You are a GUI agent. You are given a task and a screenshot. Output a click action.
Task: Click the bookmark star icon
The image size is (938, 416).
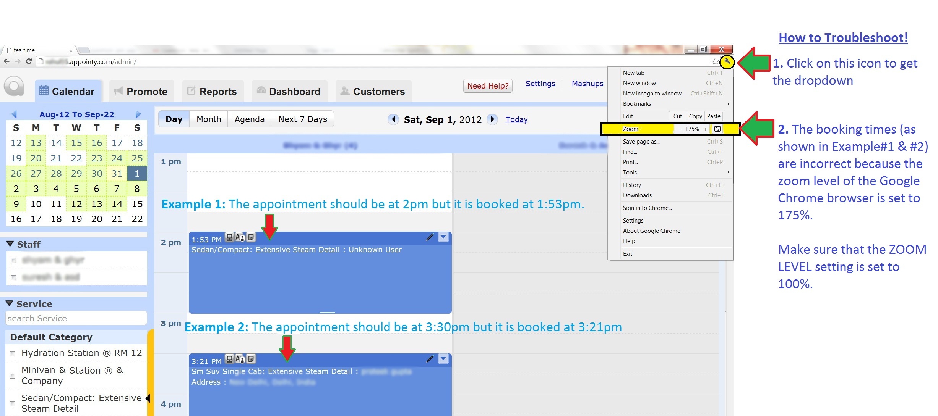click(715, 61)
